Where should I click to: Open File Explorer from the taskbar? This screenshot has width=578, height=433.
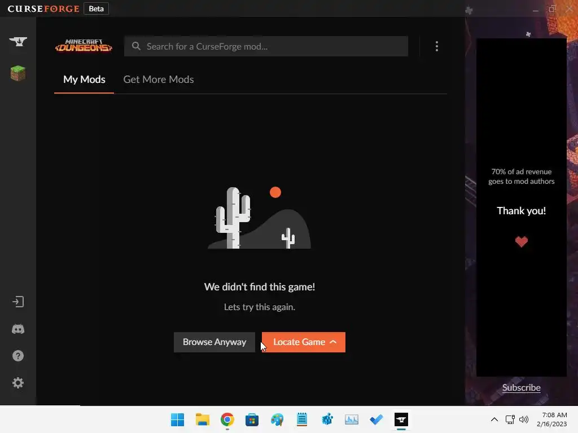pos(203,419)
